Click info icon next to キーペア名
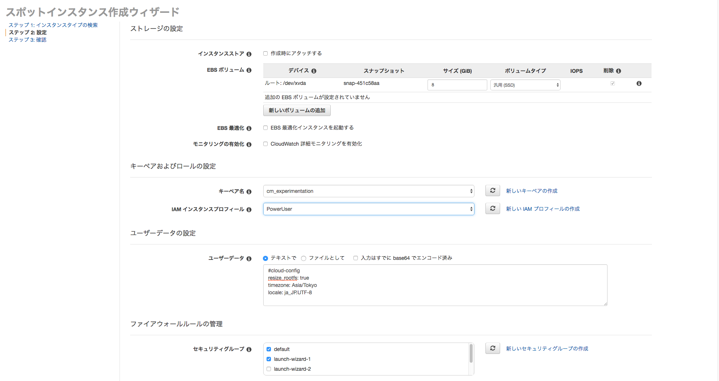The width and height of the screenshot is (719, 381). (x=249, y=191)
